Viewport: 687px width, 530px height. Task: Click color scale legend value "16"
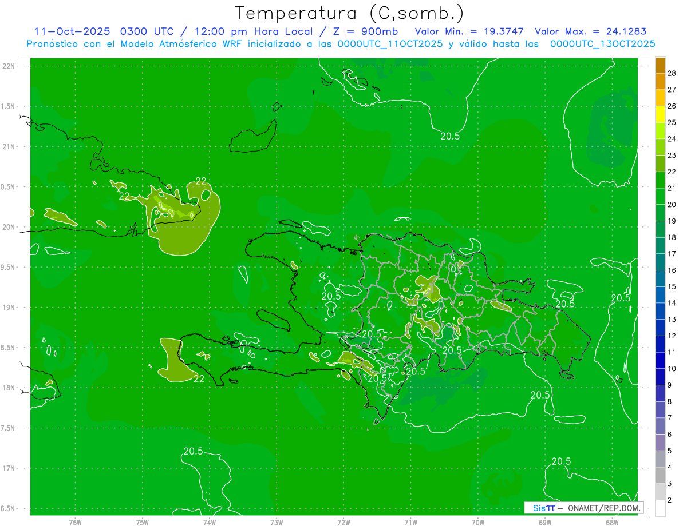point(672,270)
